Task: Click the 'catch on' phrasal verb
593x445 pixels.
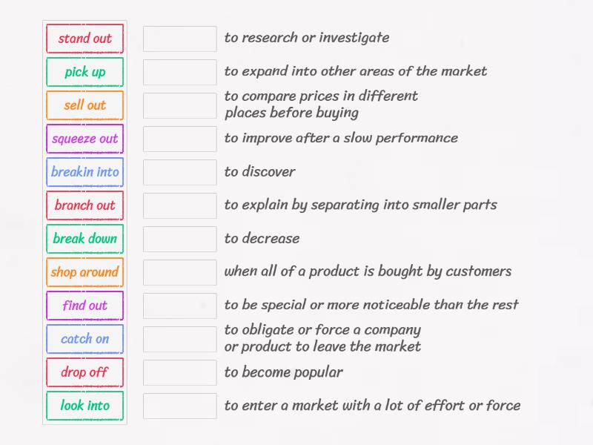Action: 85,339
